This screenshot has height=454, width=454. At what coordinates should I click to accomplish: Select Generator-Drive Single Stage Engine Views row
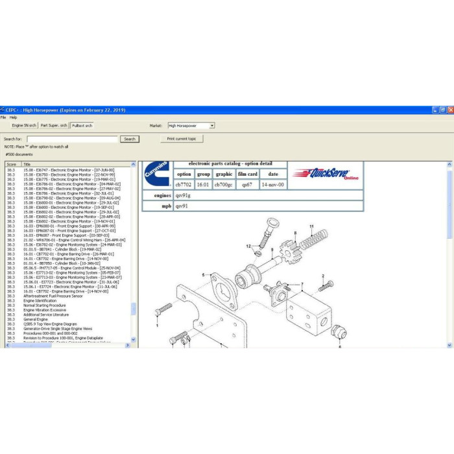click(x=58, y=329)
